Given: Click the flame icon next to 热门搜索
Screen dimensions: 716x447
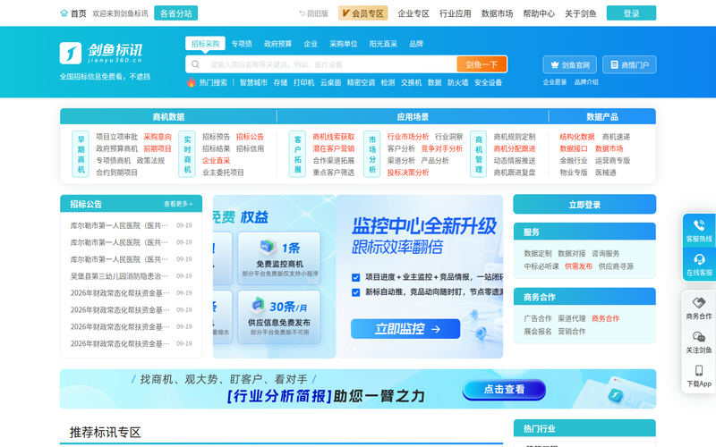Looking at the screenshot, I should click(192, 82).
